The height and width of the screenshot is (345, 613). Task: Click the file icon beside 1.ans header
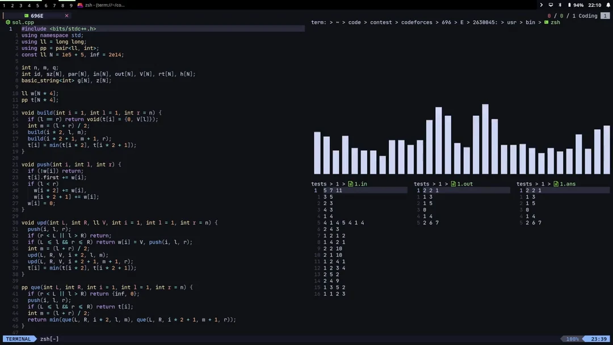[557, 184]
